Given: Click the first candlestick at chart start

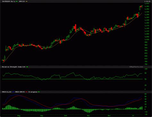Looking at the screenshot, I should coord(3,60).
